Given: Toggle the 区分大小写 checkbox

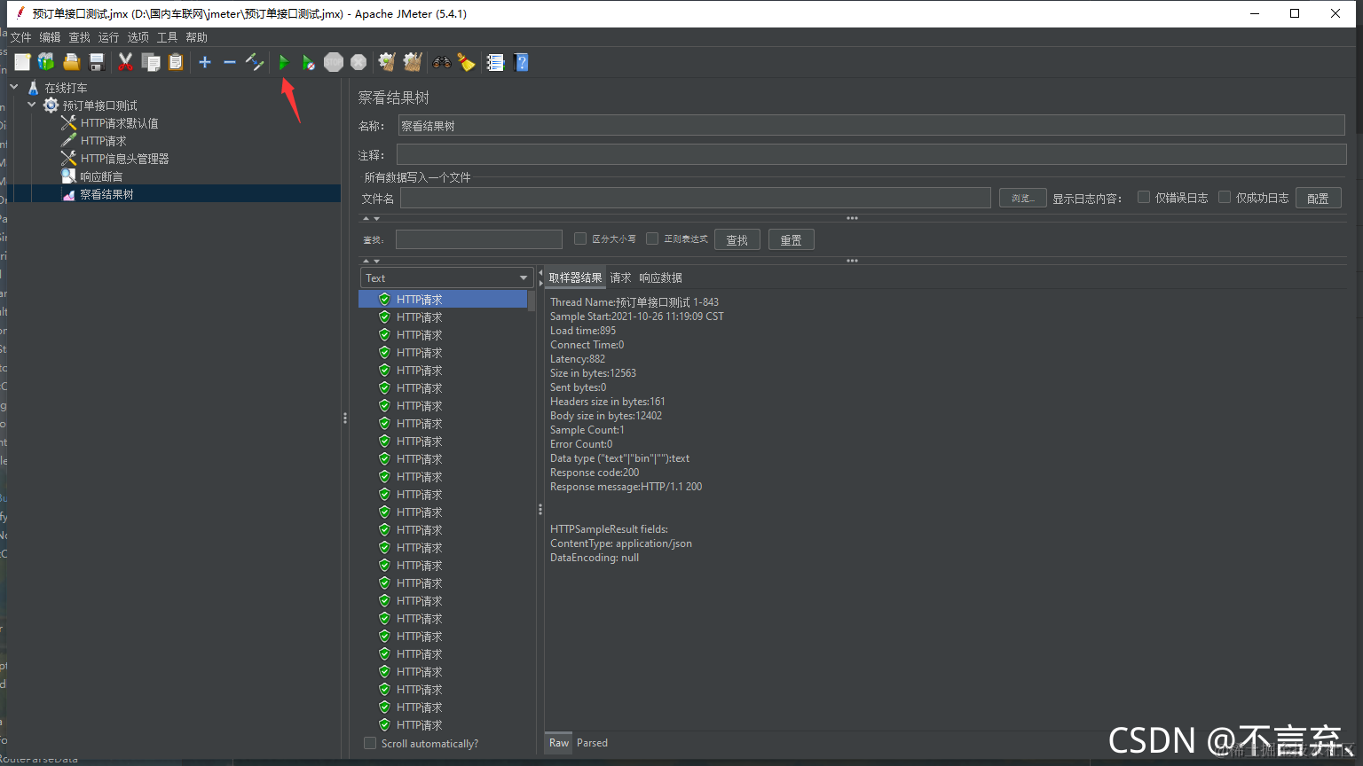Looking at the screenshot, I should coord(580,238).
